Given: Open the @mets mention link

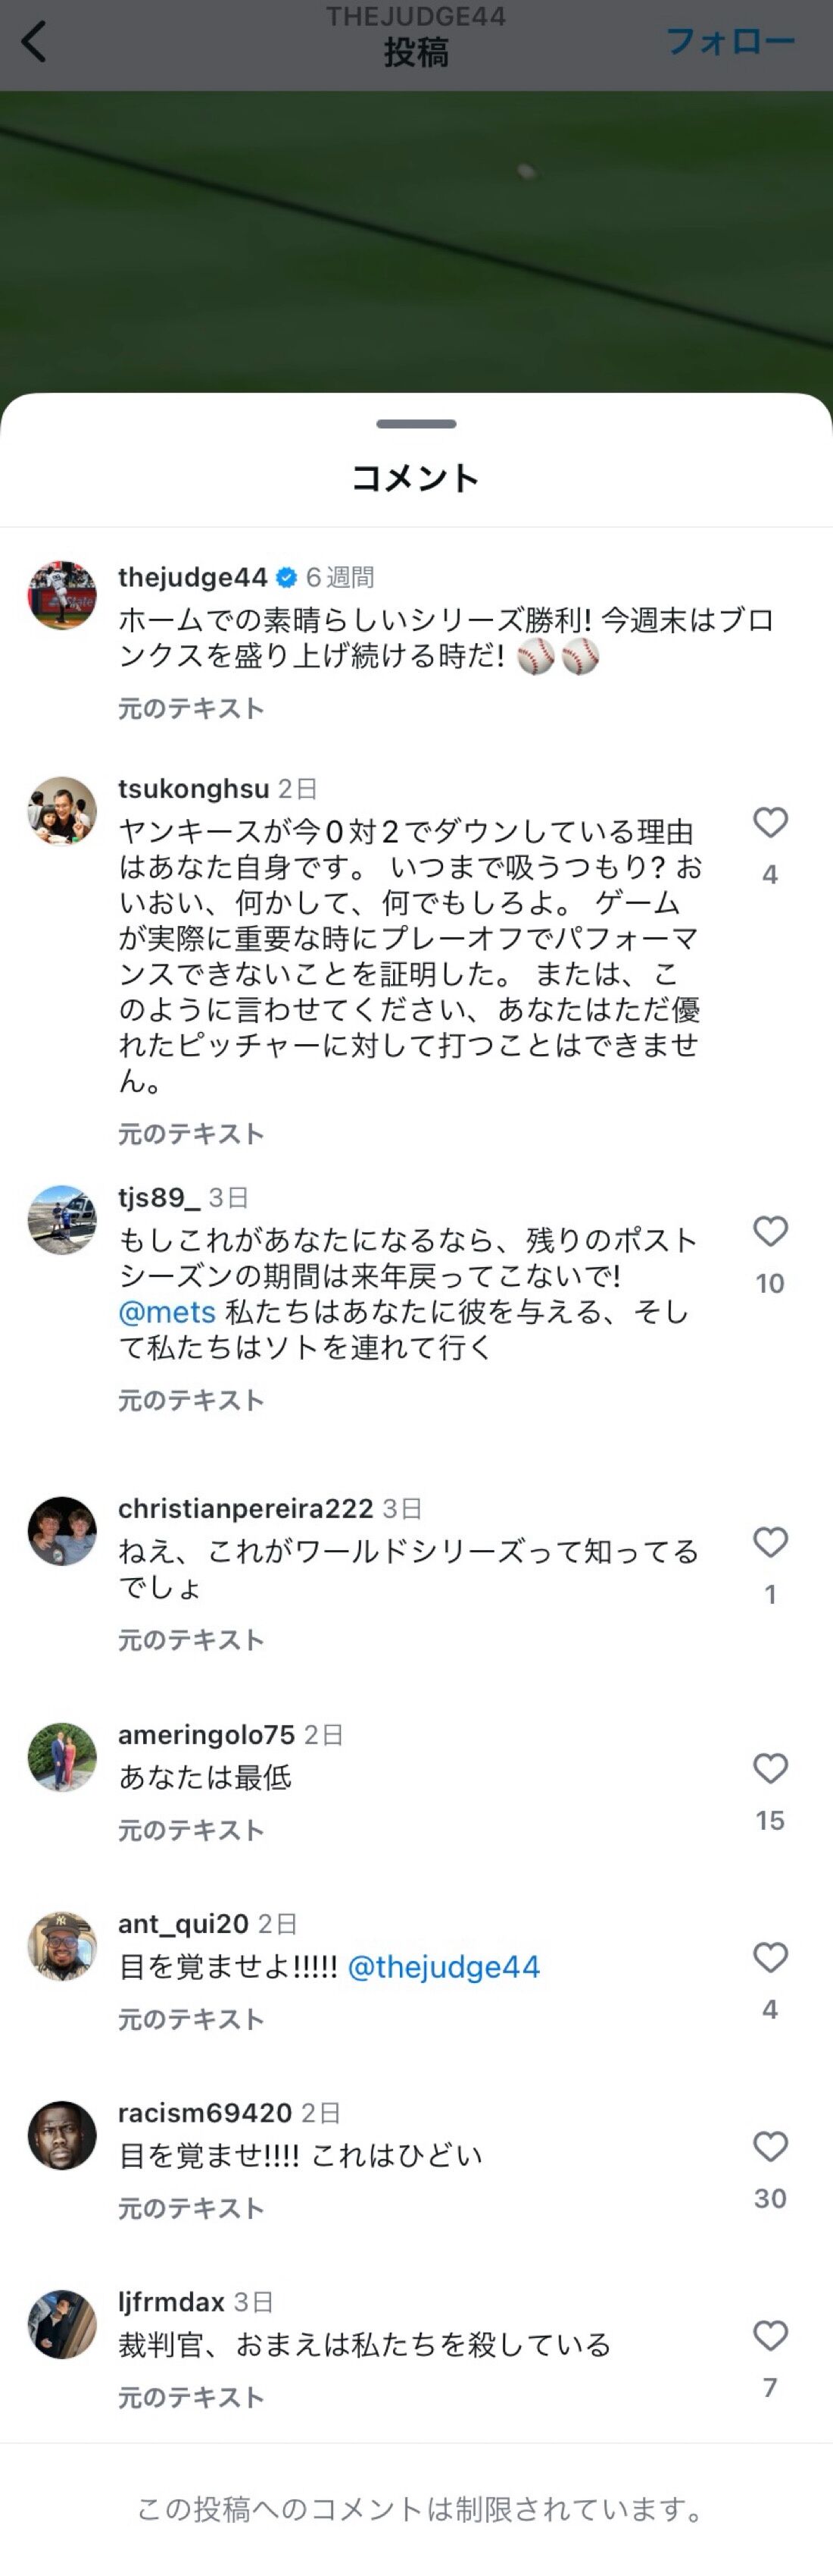Looking at the screenshot, I should coord(167,1312).
